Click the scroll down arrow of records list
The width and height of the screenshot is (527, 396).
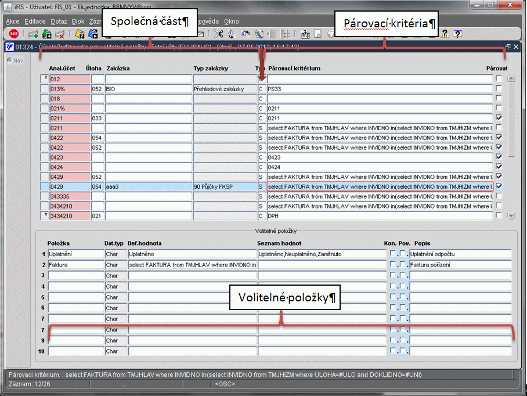511,216
